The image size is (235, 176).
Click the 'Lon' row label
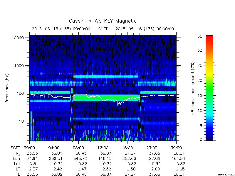click(x=16, y=158)
